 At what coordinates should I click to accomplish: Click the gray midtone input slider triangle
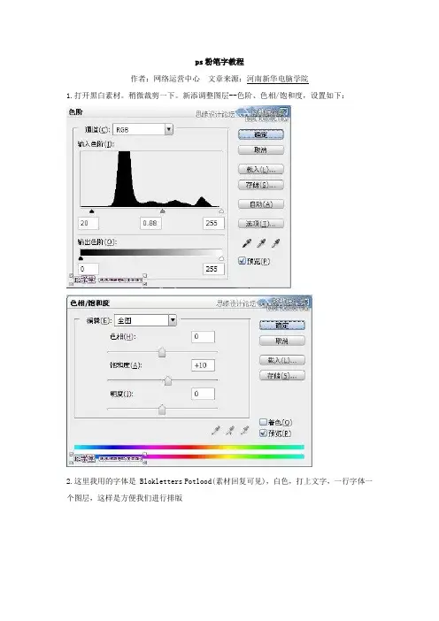(x=162, y=211)
